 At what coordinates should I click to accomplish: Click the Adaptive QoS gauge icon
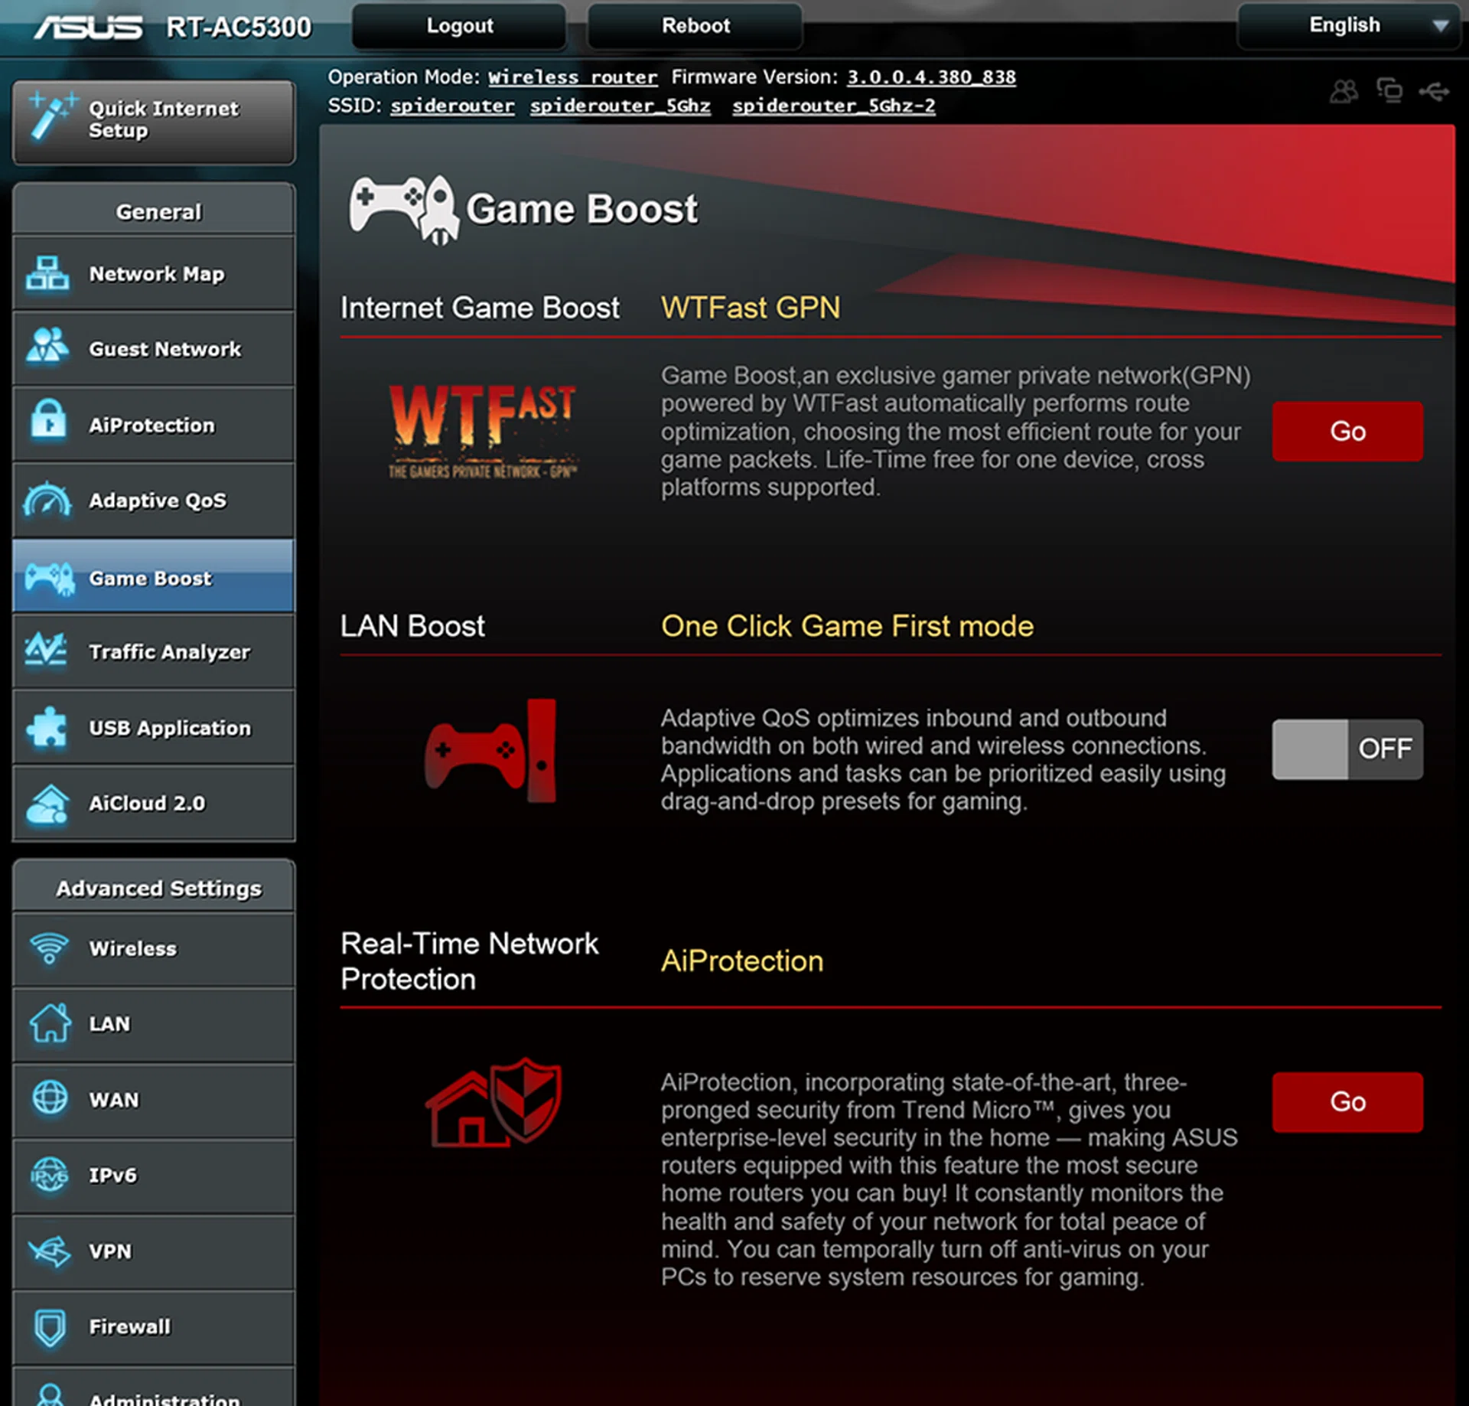pyautogui.click(x=47, y=500)
